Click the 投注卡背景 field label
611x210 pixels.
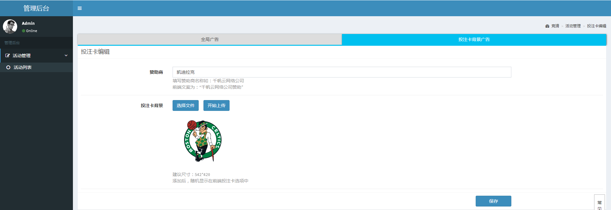152,105
